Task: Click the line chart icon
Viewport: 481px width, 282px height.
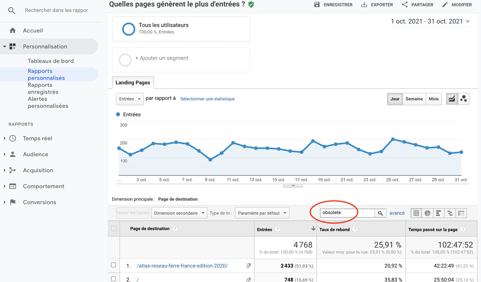Action: [x=452, y=99]
